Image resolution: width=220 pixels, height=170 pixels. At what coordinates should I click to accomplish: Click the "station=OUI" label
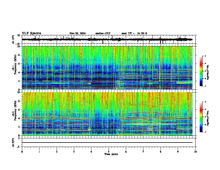click(103, 33)
